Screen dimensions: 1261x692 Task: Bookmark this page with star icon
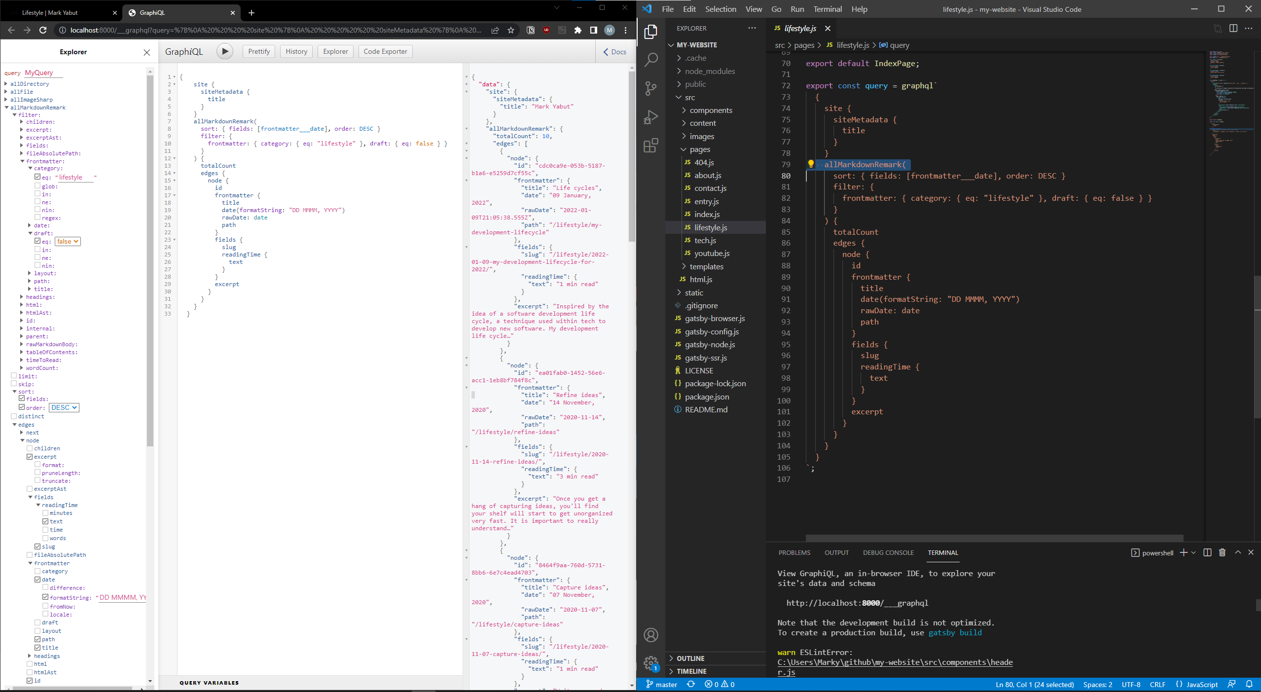[x=511, y=30]
